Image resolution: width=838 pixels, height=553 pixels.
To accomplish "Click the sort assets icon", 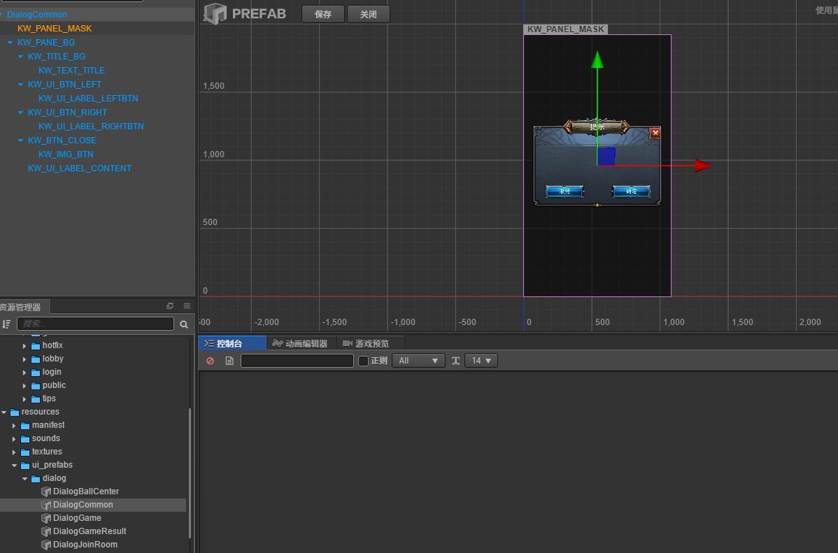I will point(6,324).
